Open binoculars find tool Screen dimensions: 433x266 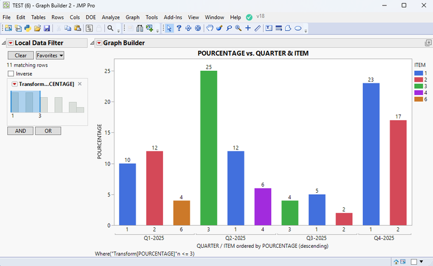pos(140,28)
